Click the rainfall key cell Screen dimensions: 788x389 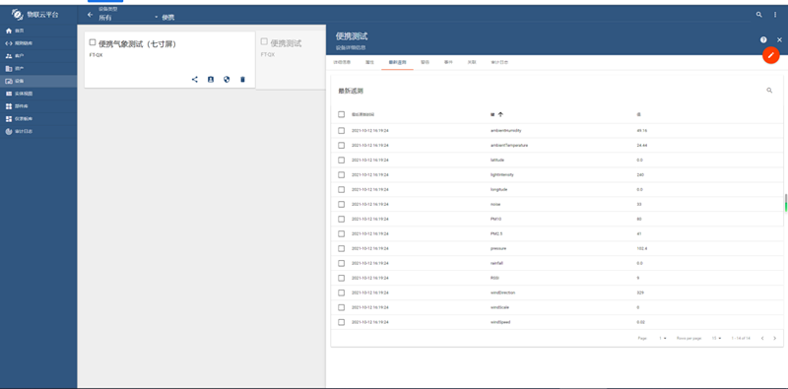(x=496, y=263)
